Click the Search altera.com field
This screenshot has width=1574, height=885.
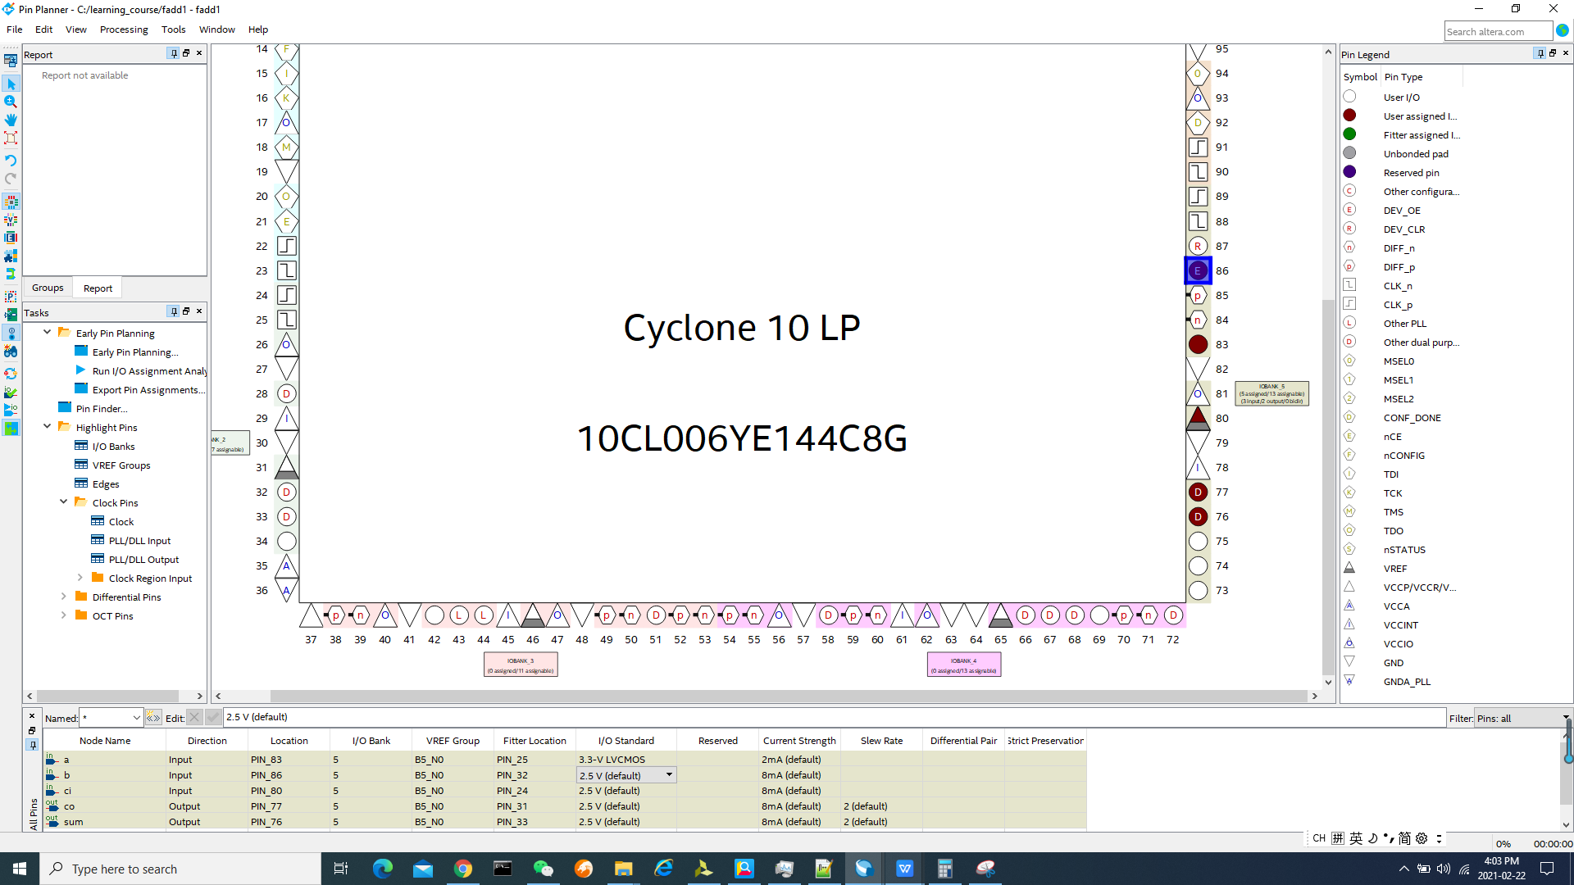coord(1497,31)
